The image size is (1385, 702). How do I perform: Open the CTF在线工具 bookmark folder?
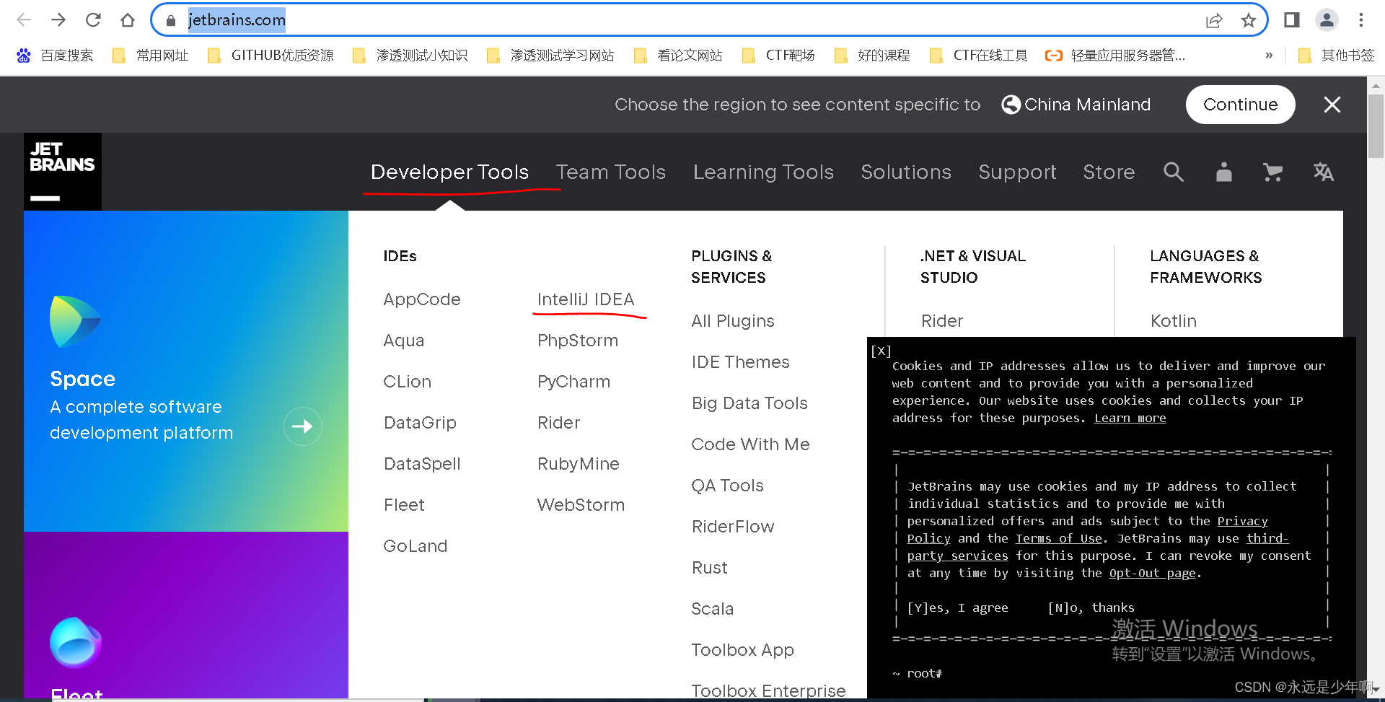(x=979, y=56)
